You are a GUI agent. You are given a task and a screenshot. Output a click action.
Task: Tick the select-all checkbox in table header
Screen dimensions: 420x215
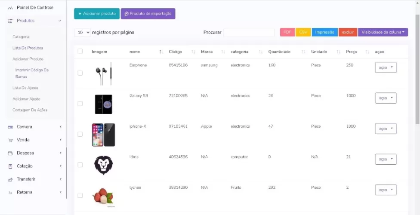(80, 52)
